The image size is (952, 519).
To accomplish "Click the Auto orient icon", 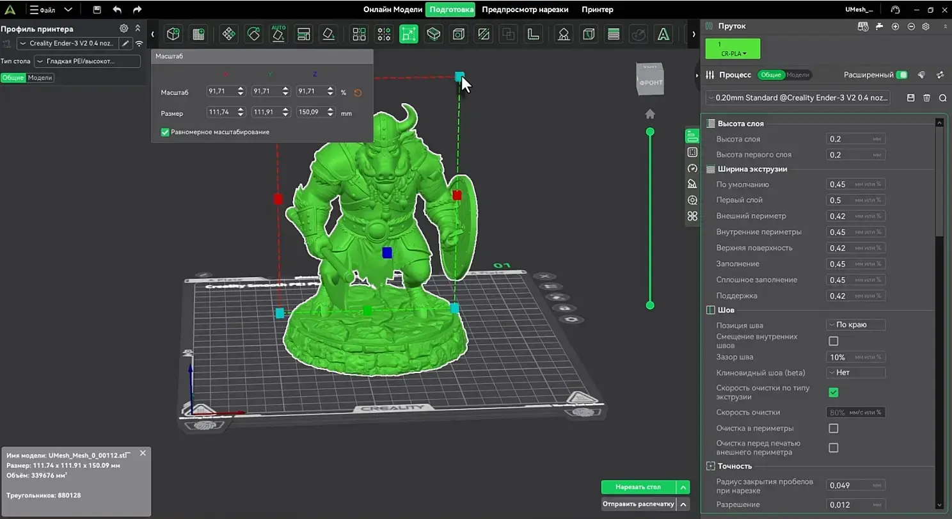I will tap(278, 34).
